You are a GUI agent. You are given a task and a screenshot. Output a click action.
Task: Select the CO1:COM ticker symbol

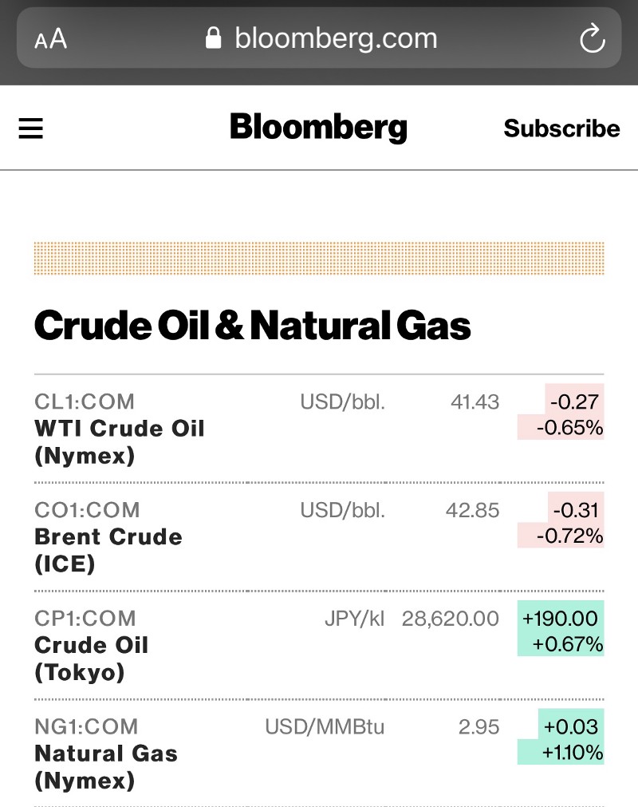87,510
